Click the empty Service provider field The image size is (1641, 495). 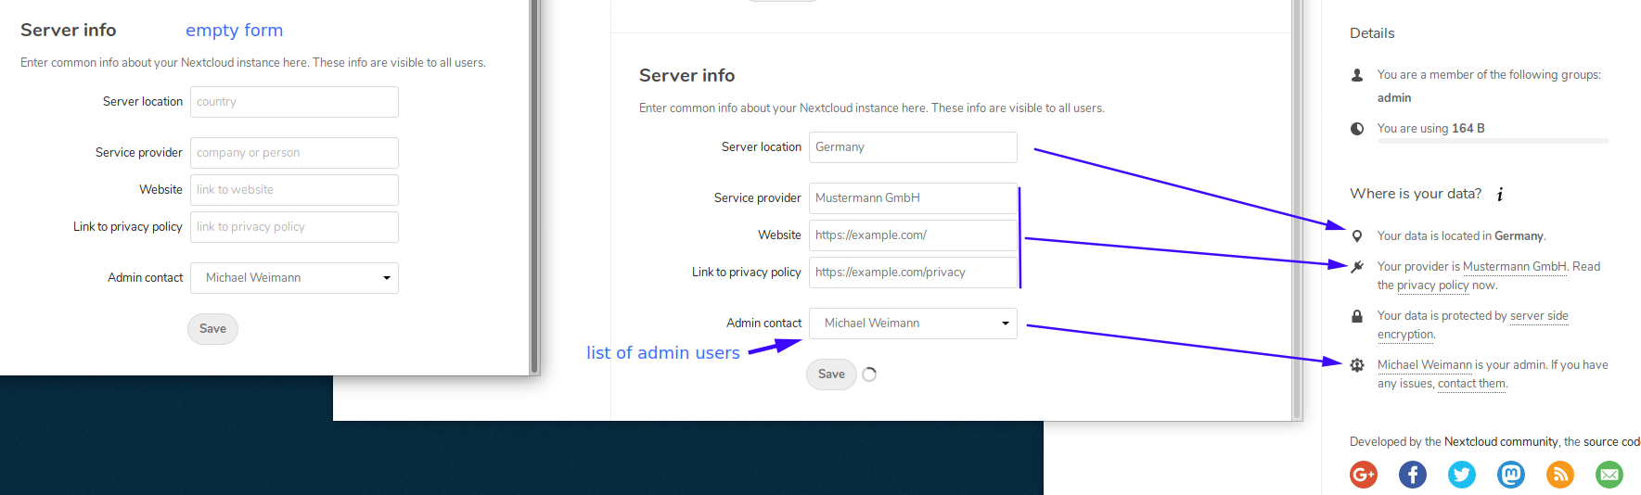(x=294, y=153)
